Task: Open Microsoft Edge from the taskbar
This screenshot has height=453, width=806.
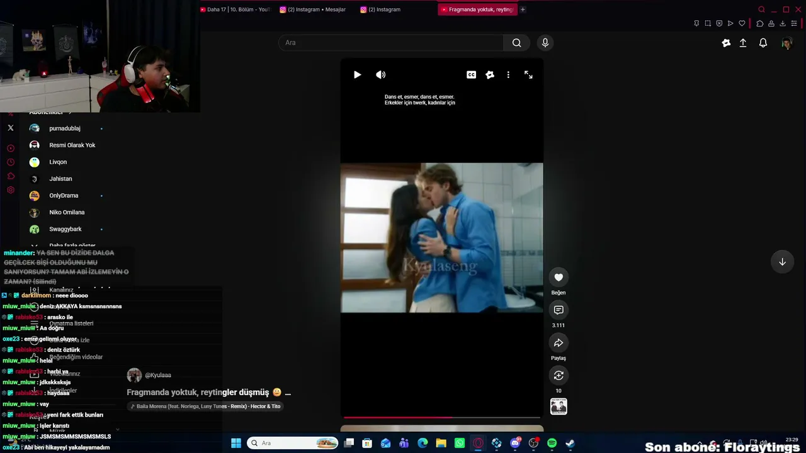Action: [x=423, y=443]
